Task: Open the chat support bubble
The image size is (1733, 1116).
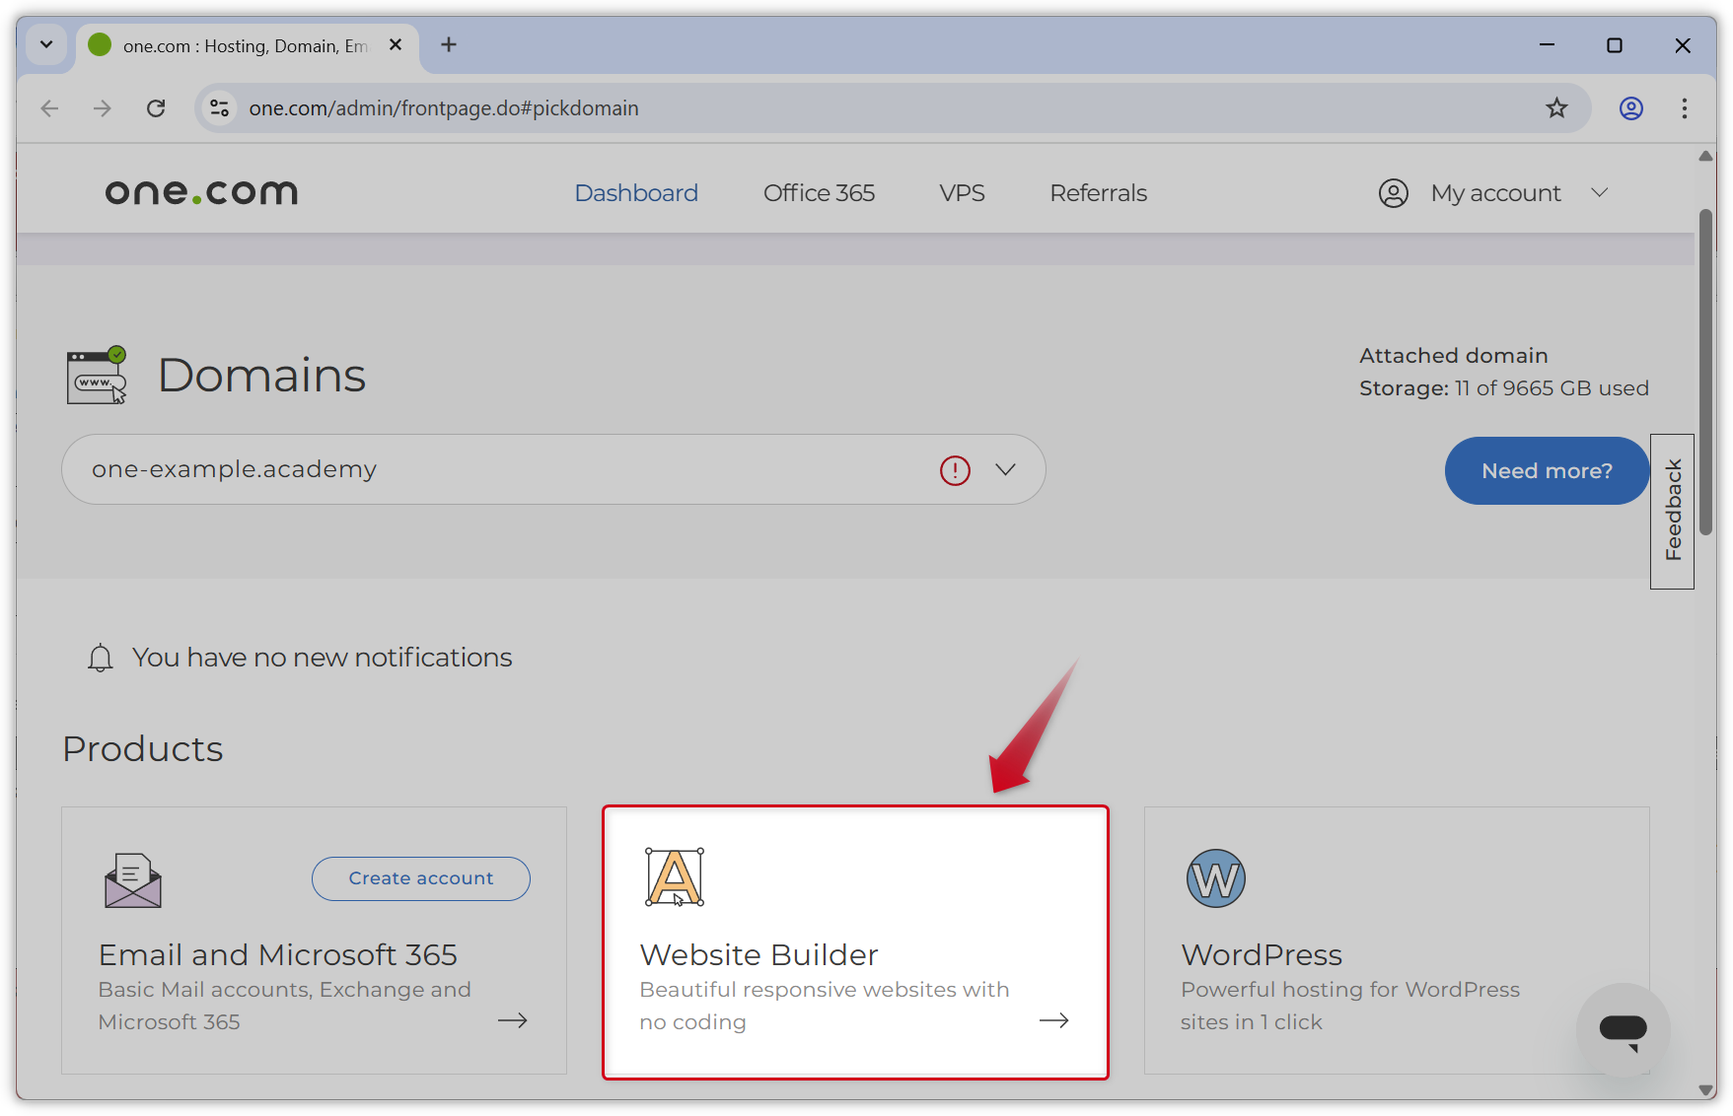Action: click(x=1624, y=1028)
